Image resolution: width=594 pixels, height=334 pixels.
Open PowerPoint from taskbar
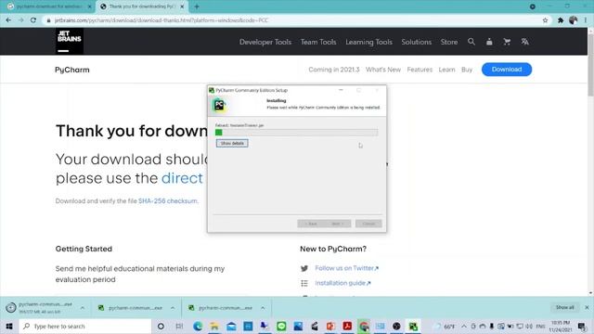pyautogui.click(x=330, y=326)
